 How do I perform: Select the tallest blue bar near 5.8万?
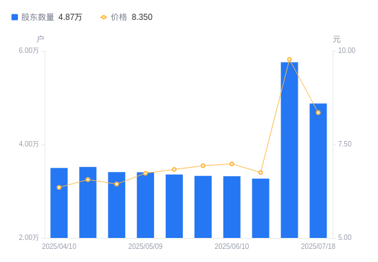[289, 150]
